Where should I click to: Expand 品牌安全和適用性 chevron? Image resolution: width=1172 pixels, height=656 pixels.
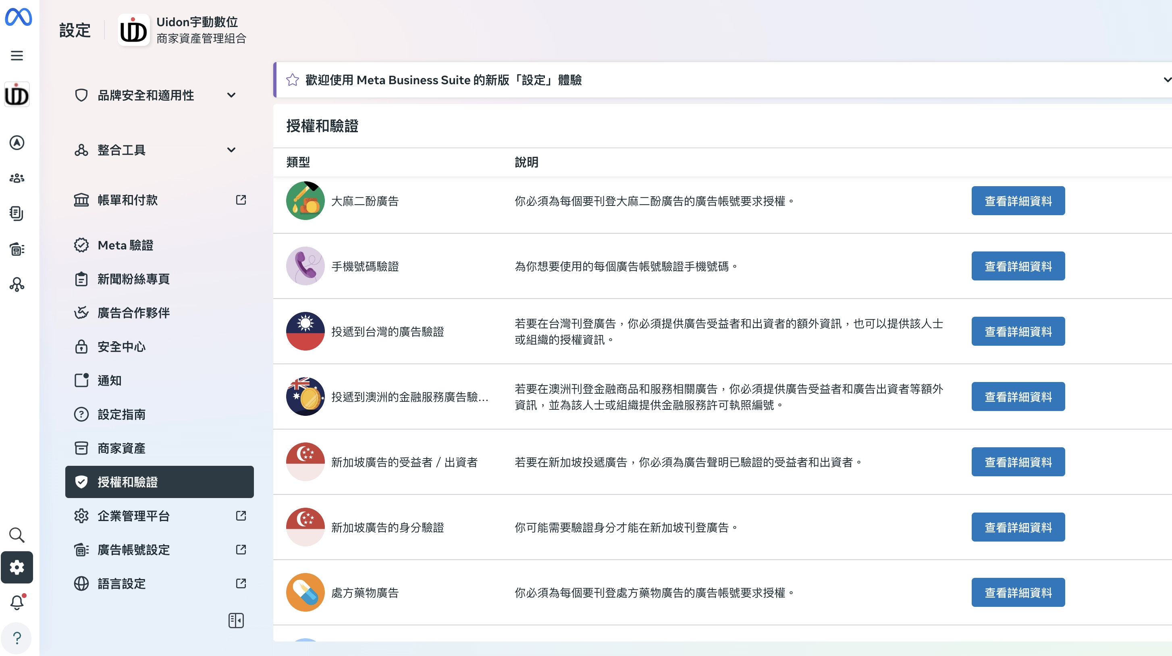coord(231,95)
